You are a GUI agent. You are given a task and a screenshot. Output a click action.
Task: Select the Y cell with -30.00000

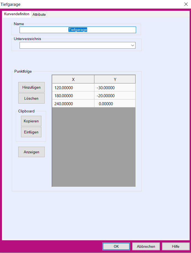pyautogui.click(x=115, y=88)
